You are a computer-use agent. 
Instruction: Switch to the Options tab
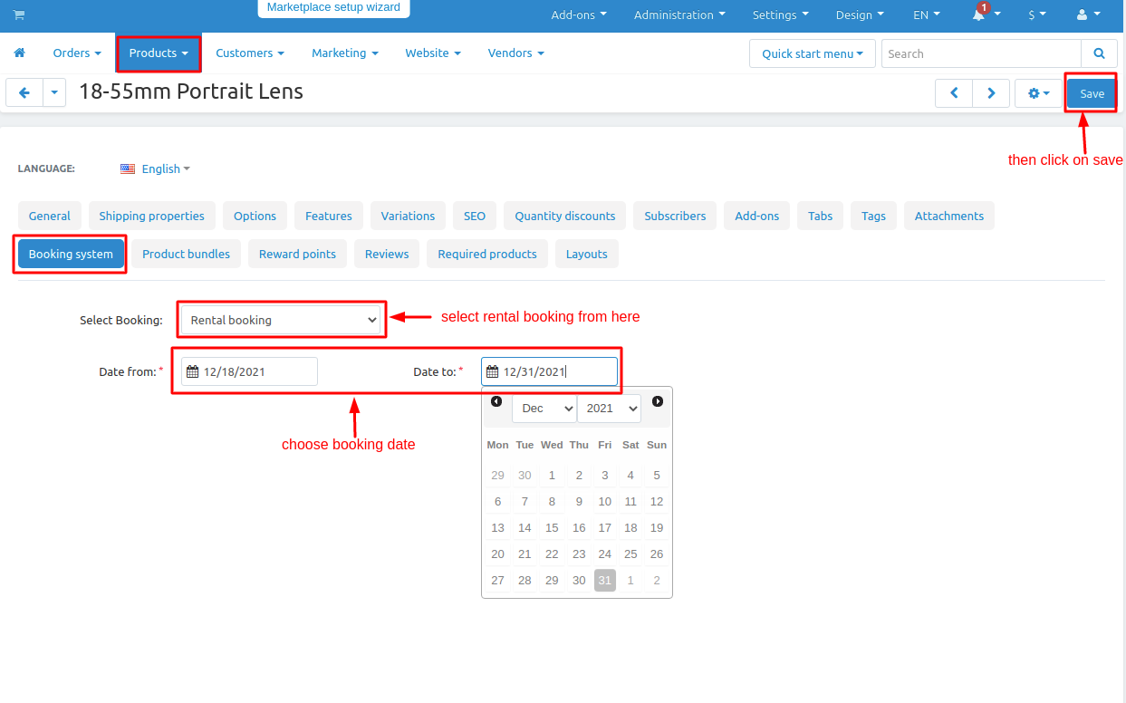[x=255, y=216]
